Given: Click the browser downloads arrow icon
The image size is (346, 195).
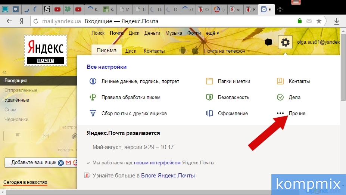Looking at the screenshot, I should pos(336,21).
